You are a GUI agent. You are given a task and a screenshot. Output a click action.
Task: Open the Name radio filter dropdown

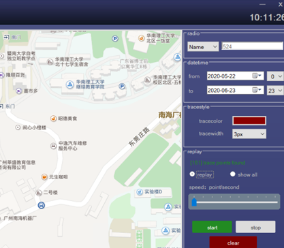pyautogui.click(x=203, y=47)
